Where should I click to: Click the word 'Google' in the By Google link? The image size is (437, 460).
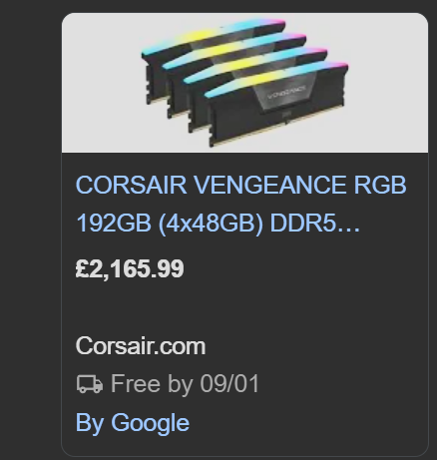(x=150, y=423)
